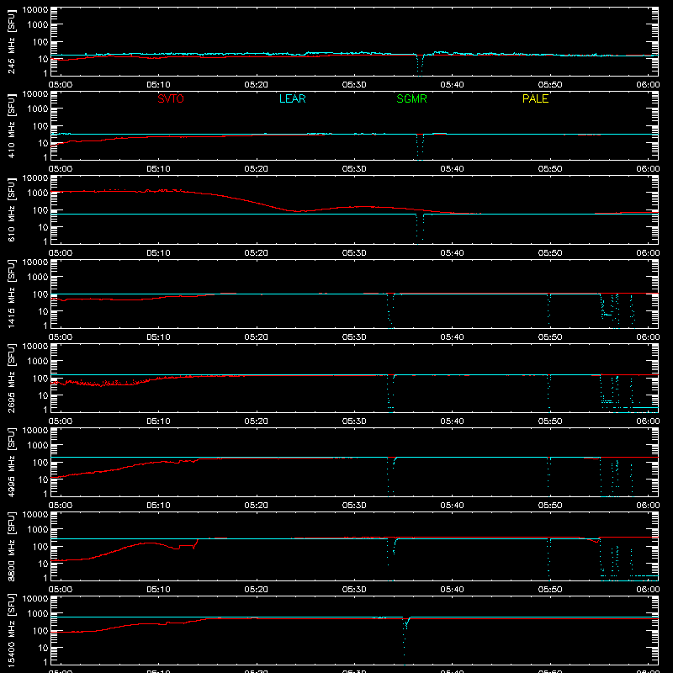Viewport: 673px width, 673px height.
Task: Click the cyan LEAR legend label
Action: (x=292, y=98)
